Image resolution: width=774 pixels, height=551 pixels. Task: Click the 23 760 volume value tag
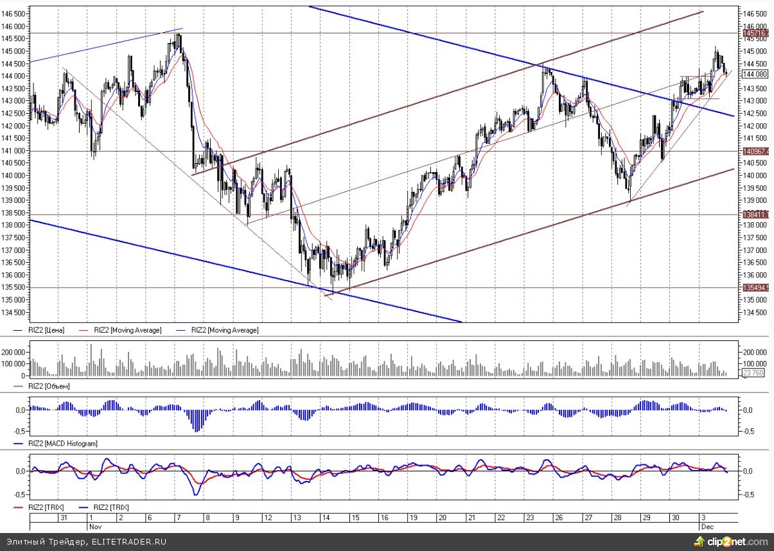click(752, 371)
